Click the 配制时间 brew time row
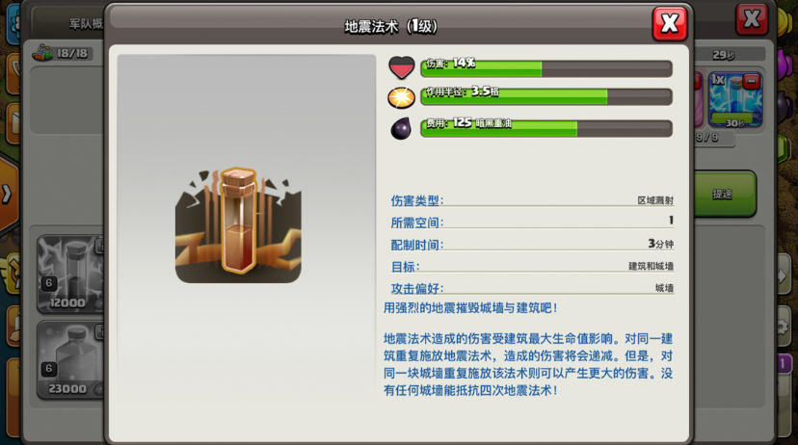Screen dimensions: 798x445 pyautogui.click(x=532, y=244)
